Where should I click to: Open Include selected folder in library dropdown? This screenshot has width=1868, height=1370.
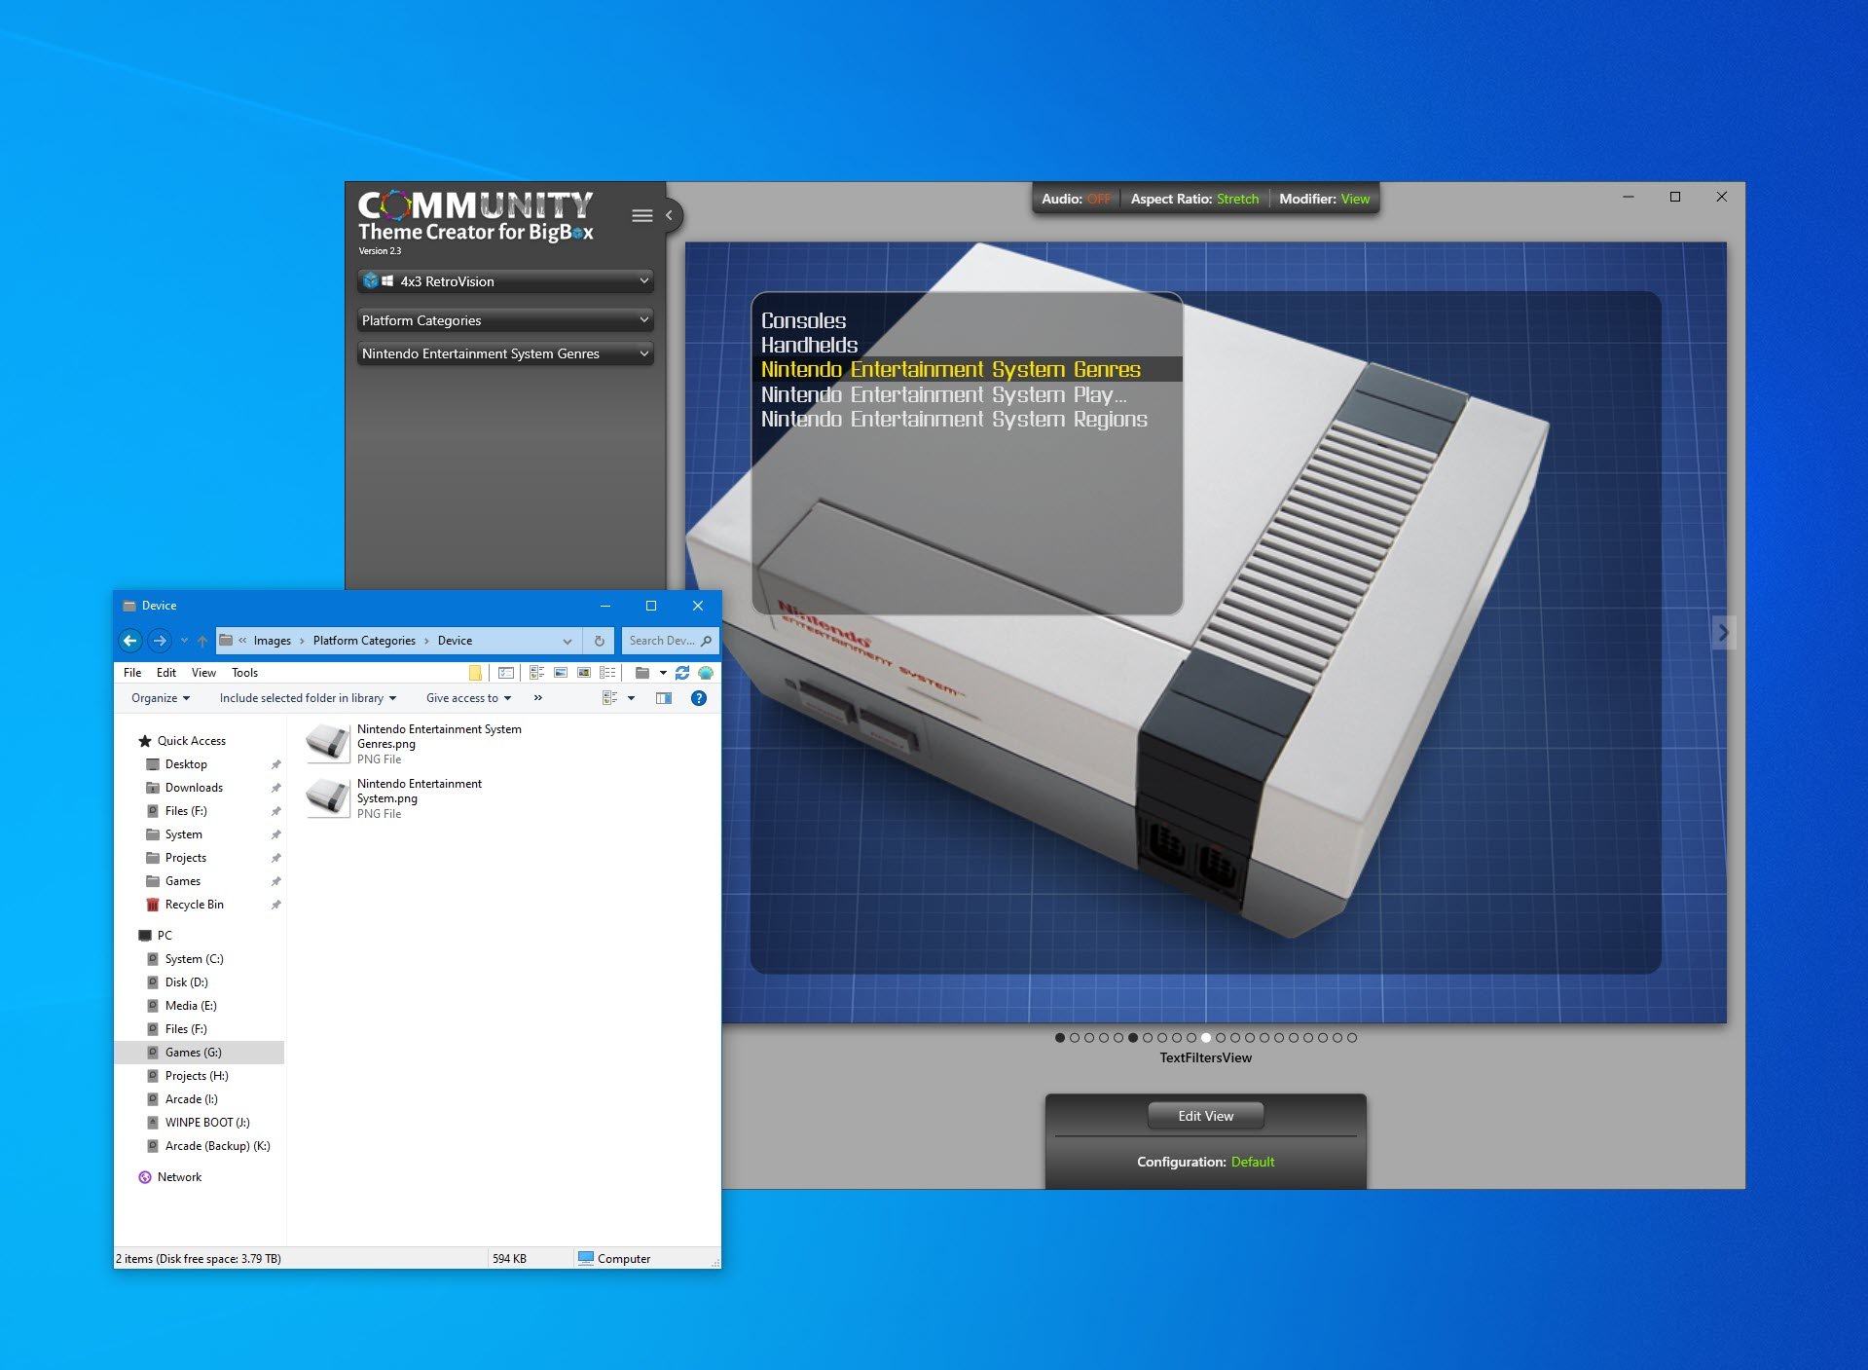308,698
